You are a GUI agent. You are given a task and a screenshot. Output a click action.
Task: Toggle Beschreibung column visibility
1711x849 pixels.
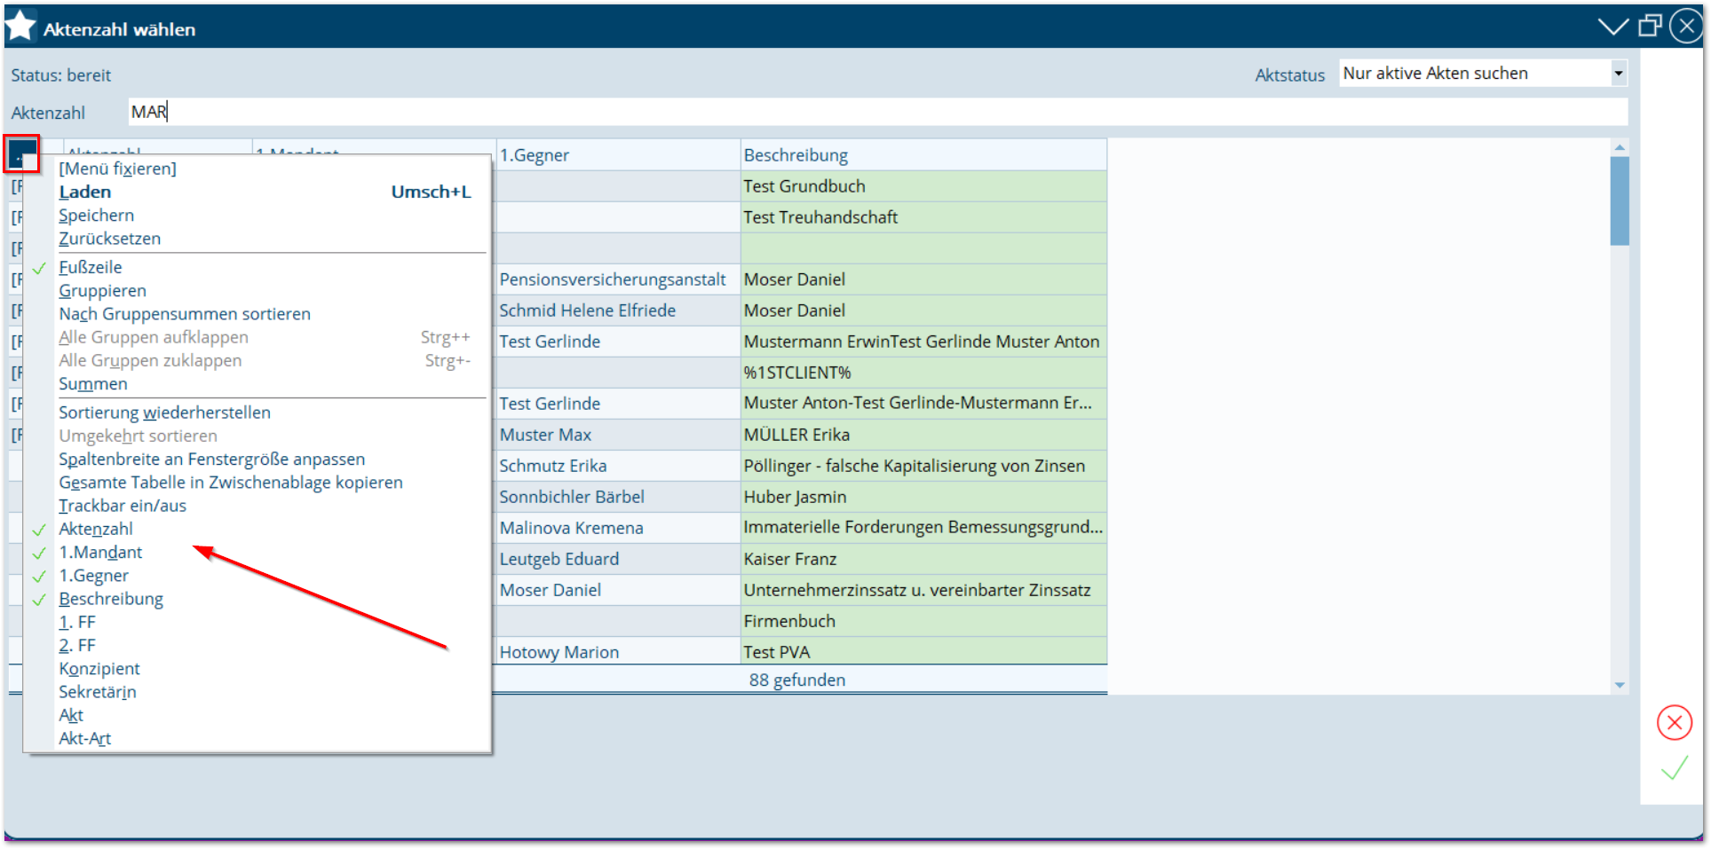111,599
